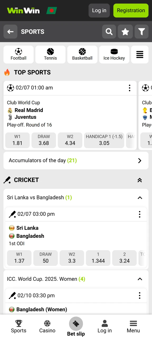The image size is (152, 339).
Task: Select the Football sport icon
Action: [18, 55]
